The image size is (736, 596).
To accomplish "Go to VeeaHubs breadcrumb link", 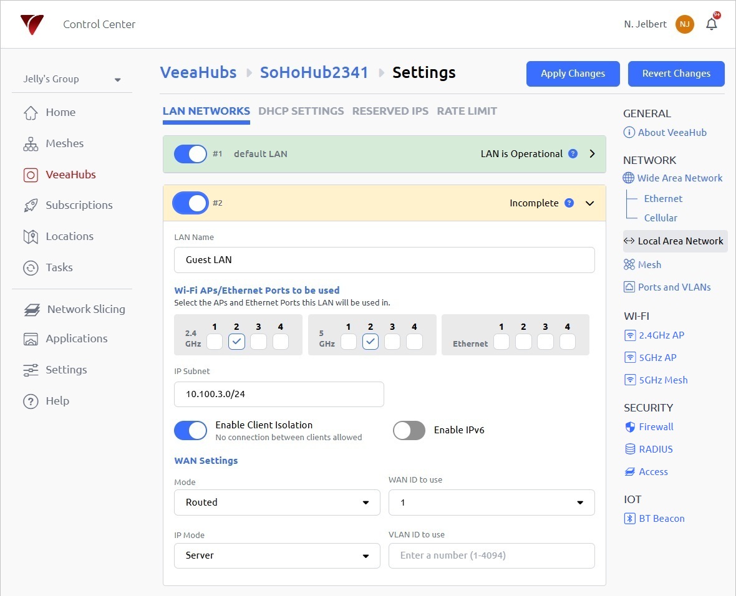I will pyautogui.click(x=198, y=73).
